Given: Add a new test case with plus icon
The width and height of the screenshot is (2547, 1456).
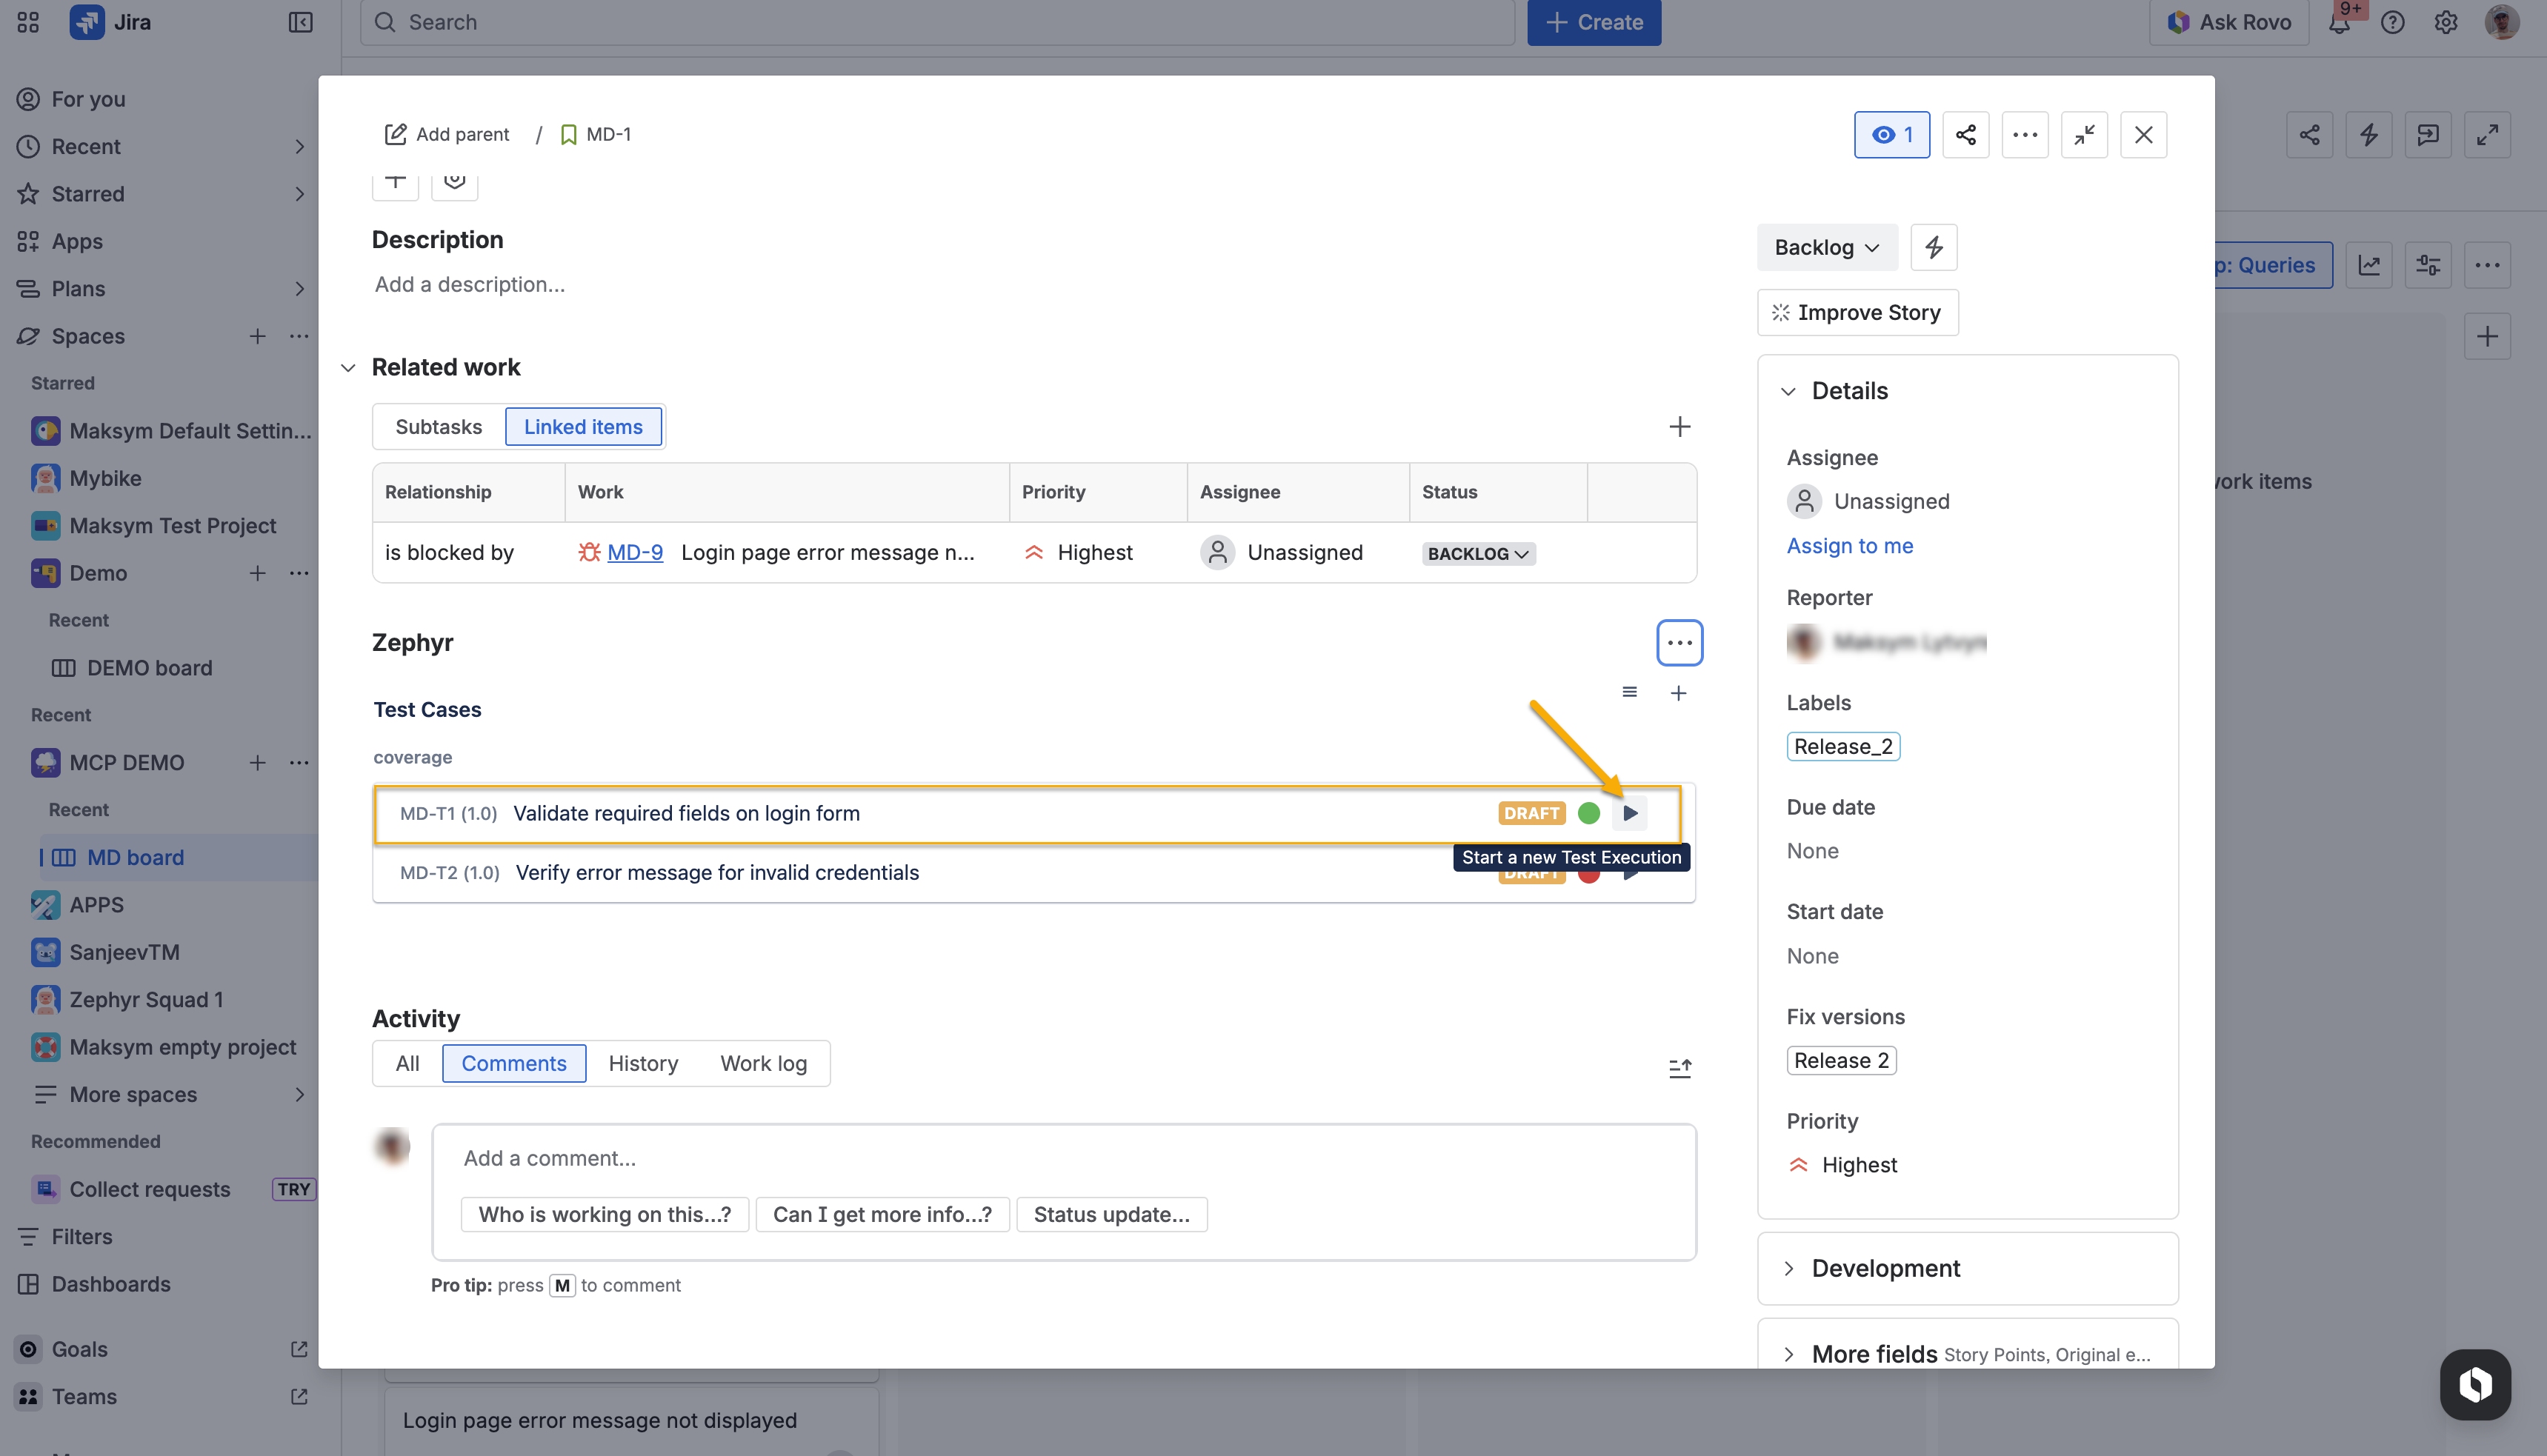Looking at the screenshot, I should tap(1678, 693).
